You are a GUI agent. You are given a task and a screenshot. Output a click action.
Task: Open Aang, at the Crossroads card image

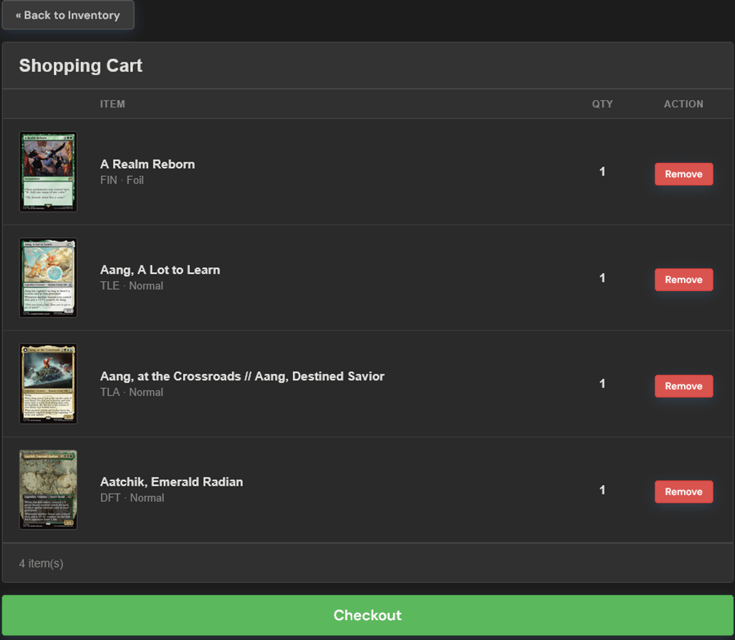coord(48,383)
